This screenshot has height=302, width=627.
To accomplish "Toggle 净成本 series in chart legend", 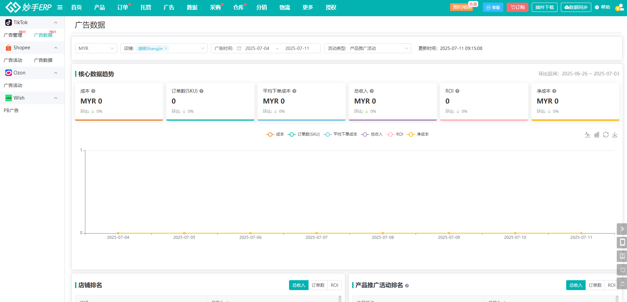I will click(418, 134).
